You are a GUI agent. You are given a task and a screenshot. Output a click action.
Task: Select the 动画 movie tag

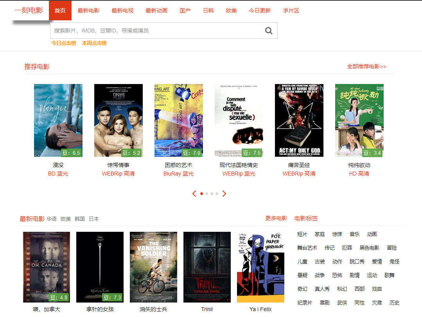tap(372, 234)
